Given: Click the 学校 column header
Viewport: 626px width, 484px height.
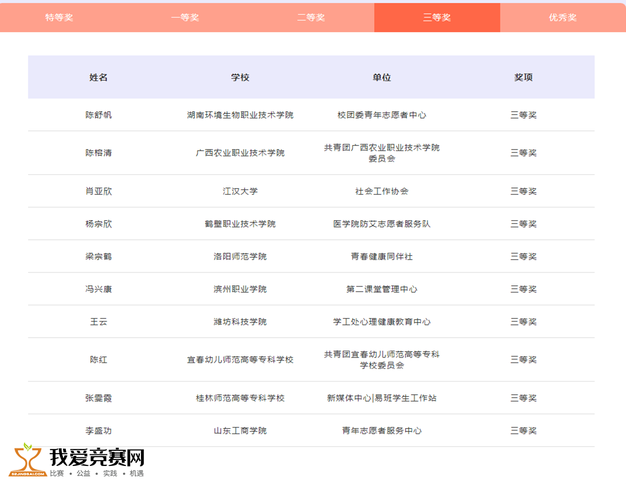Looking at the screenshot, I should coord(240,77).
